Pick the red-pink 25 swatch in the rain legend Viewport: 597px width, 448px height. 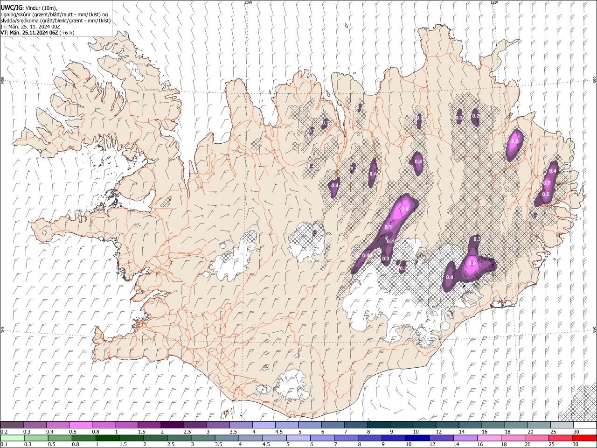pos(561,438)
